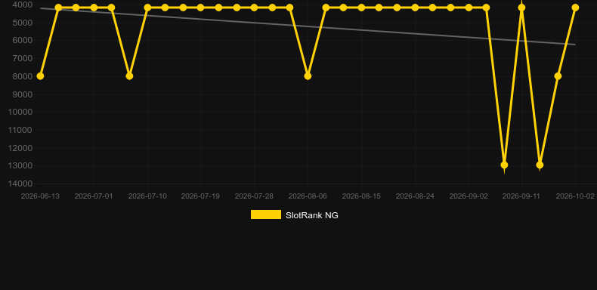Click the 2026-08-06 x-axis date label

(x=308, y=196)
